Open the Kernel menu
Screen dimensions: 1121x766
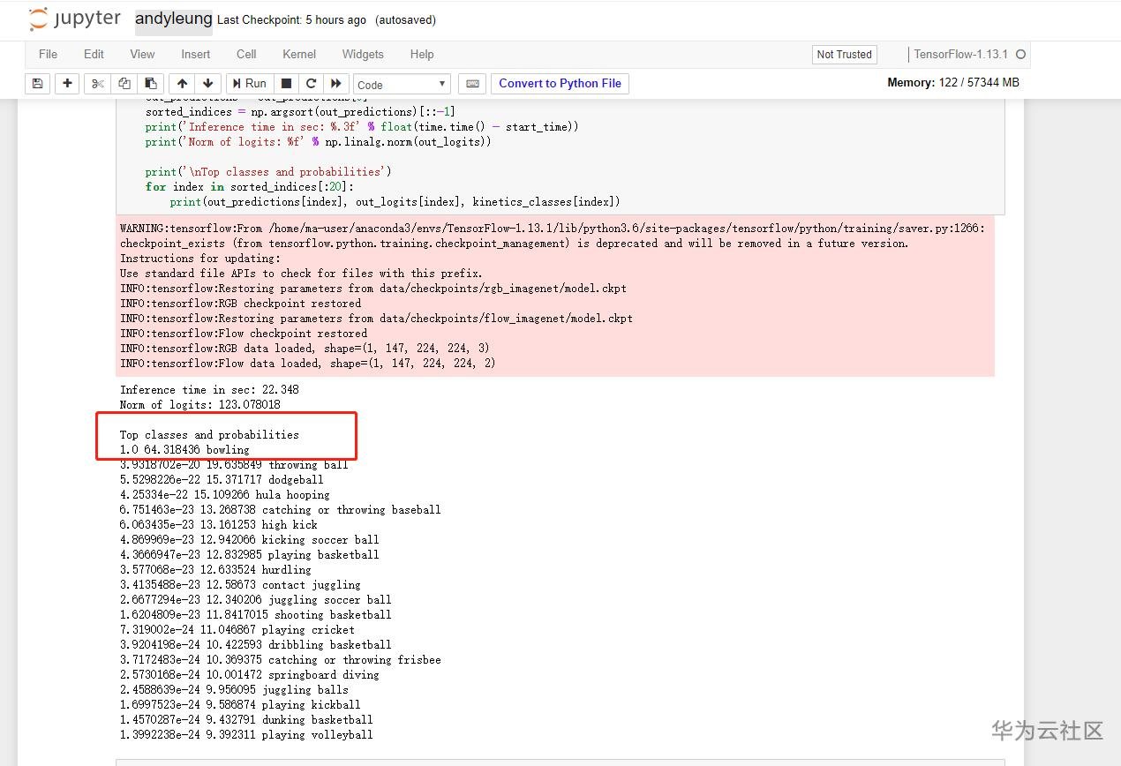point(299,54)
